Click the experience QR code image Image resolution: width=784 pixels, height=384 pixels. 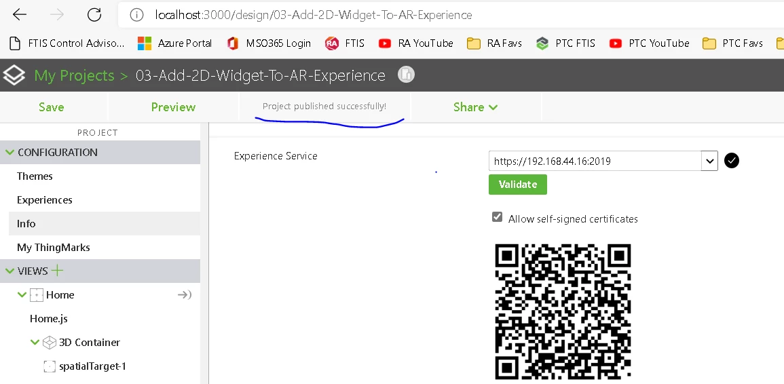pyautogui.click(x=563, y=311)
